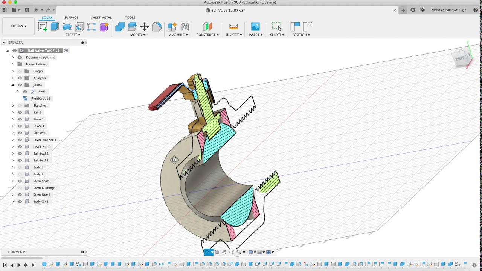Expand the Rev1 joint node
Image resolution: width=482 pixels, height=271 pixels.
point(17,92)
